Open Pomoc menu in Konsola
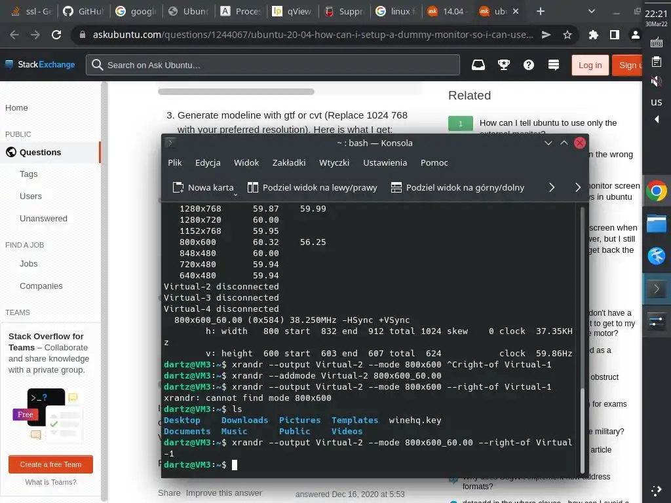The width and height of the screenshot is (671, 503). 434,162
